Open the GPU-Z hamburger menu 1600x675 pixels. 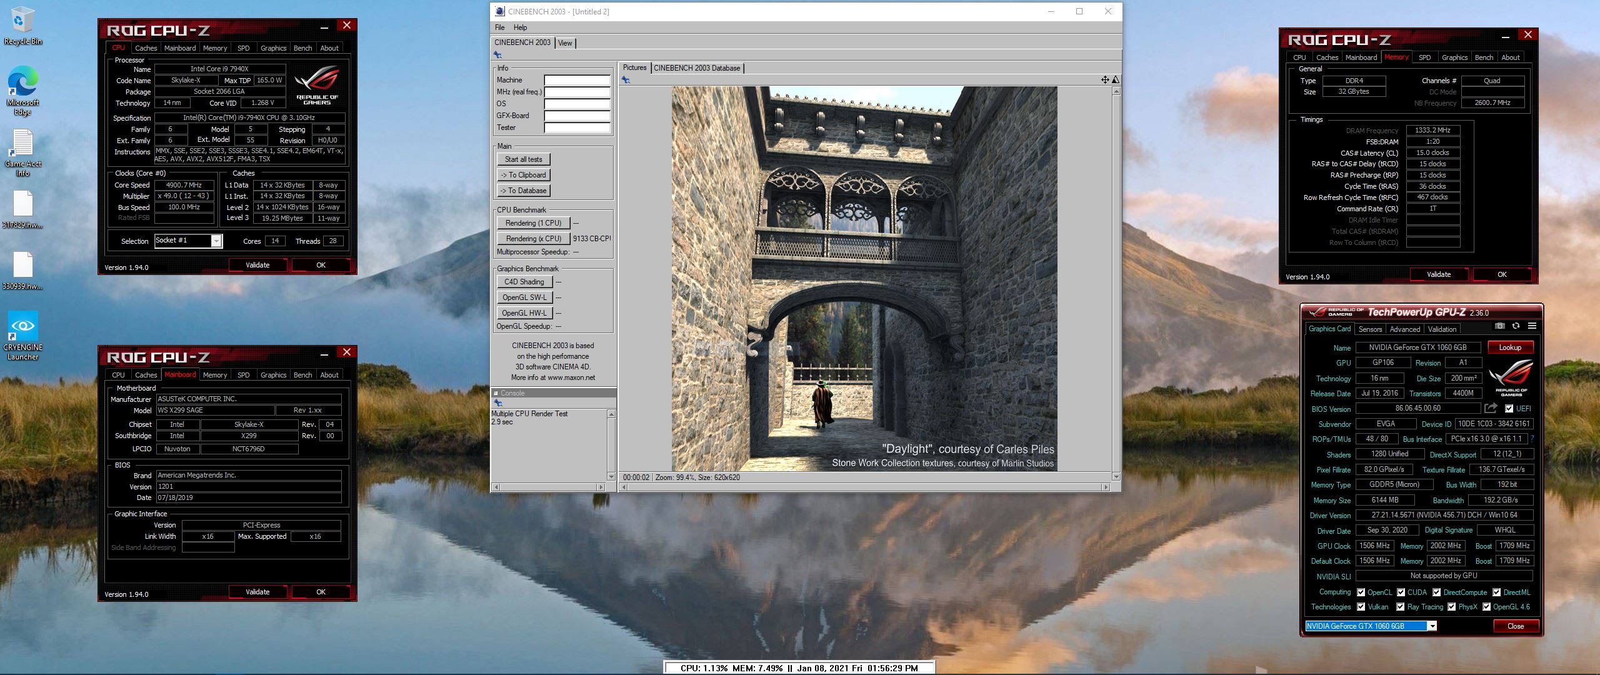point(1532,326)
